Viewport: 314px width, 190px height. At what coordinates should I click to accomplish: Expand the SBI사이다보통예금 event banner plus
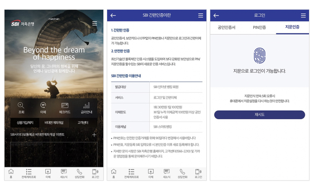pos(94,135)
